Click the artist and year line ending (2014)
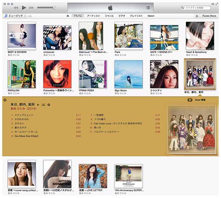Viewport: 221px width, 198px height. 23,109
